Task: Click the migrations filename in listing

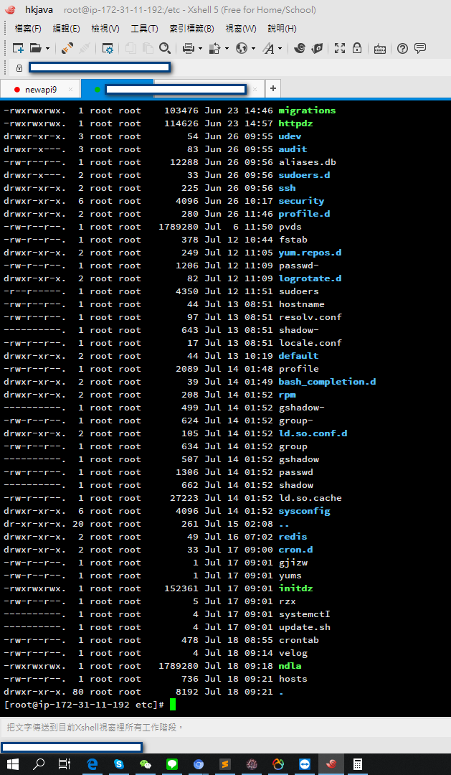Action: click(307, 111)
